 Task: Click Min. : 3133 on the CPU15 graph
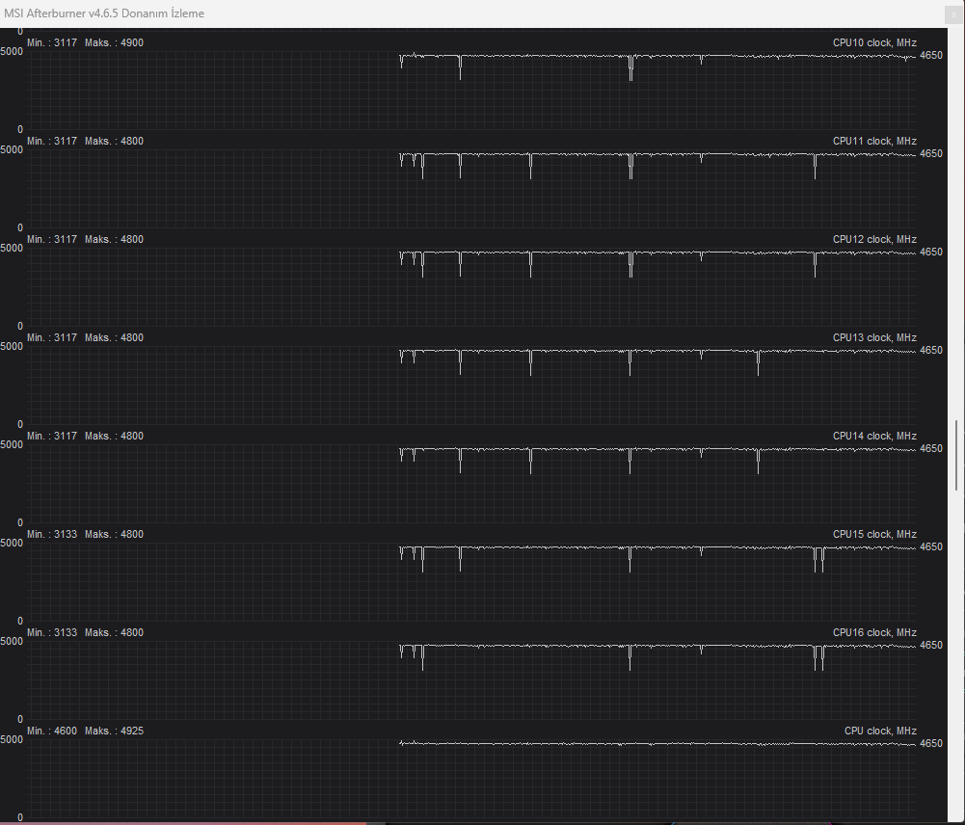click(x=52, y=535)
